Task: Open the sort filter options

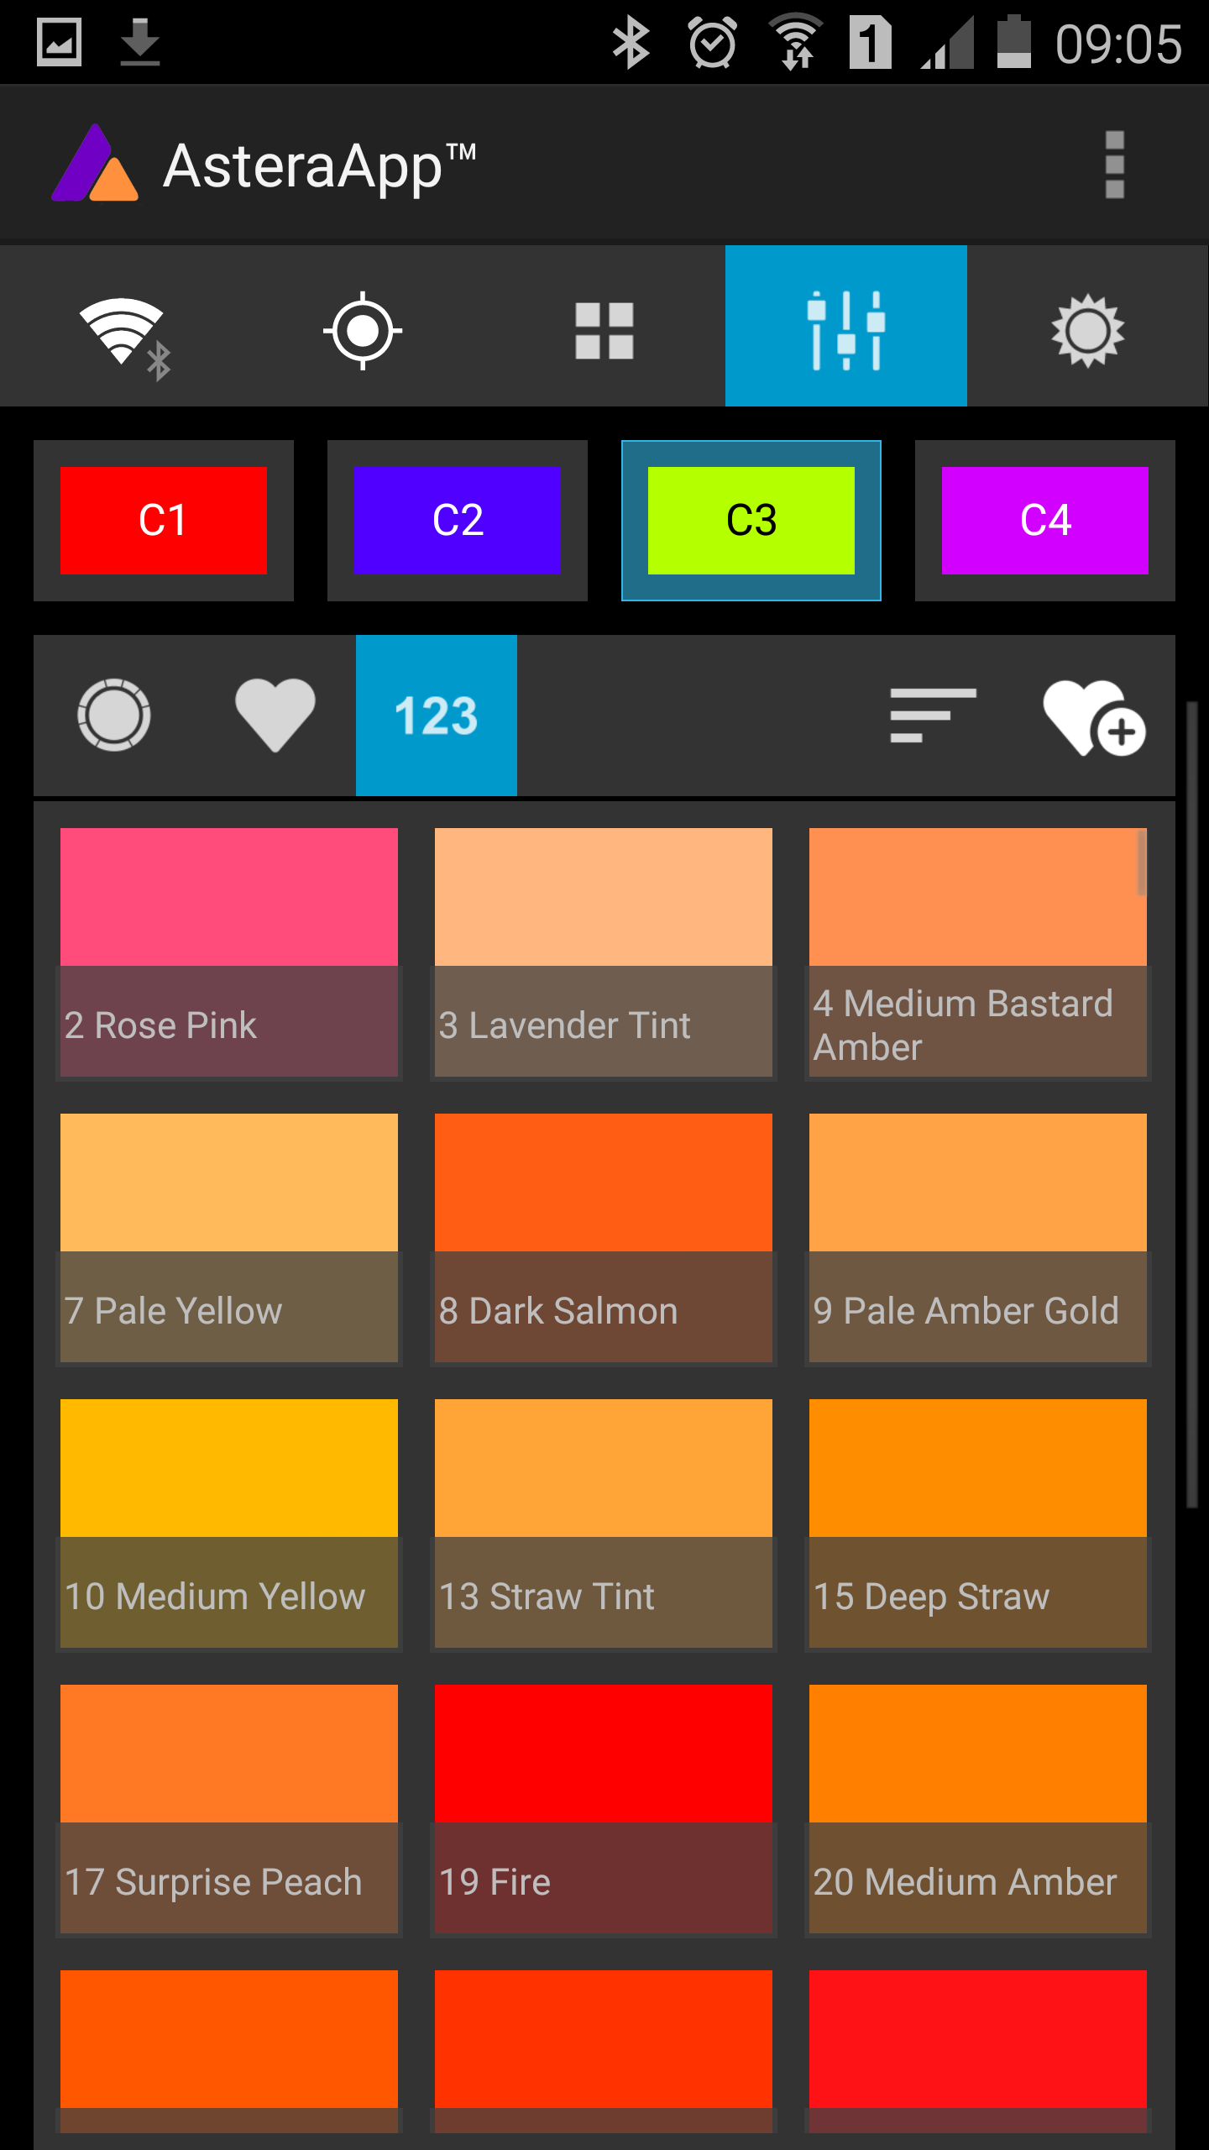Action: [x=934, y=716]
